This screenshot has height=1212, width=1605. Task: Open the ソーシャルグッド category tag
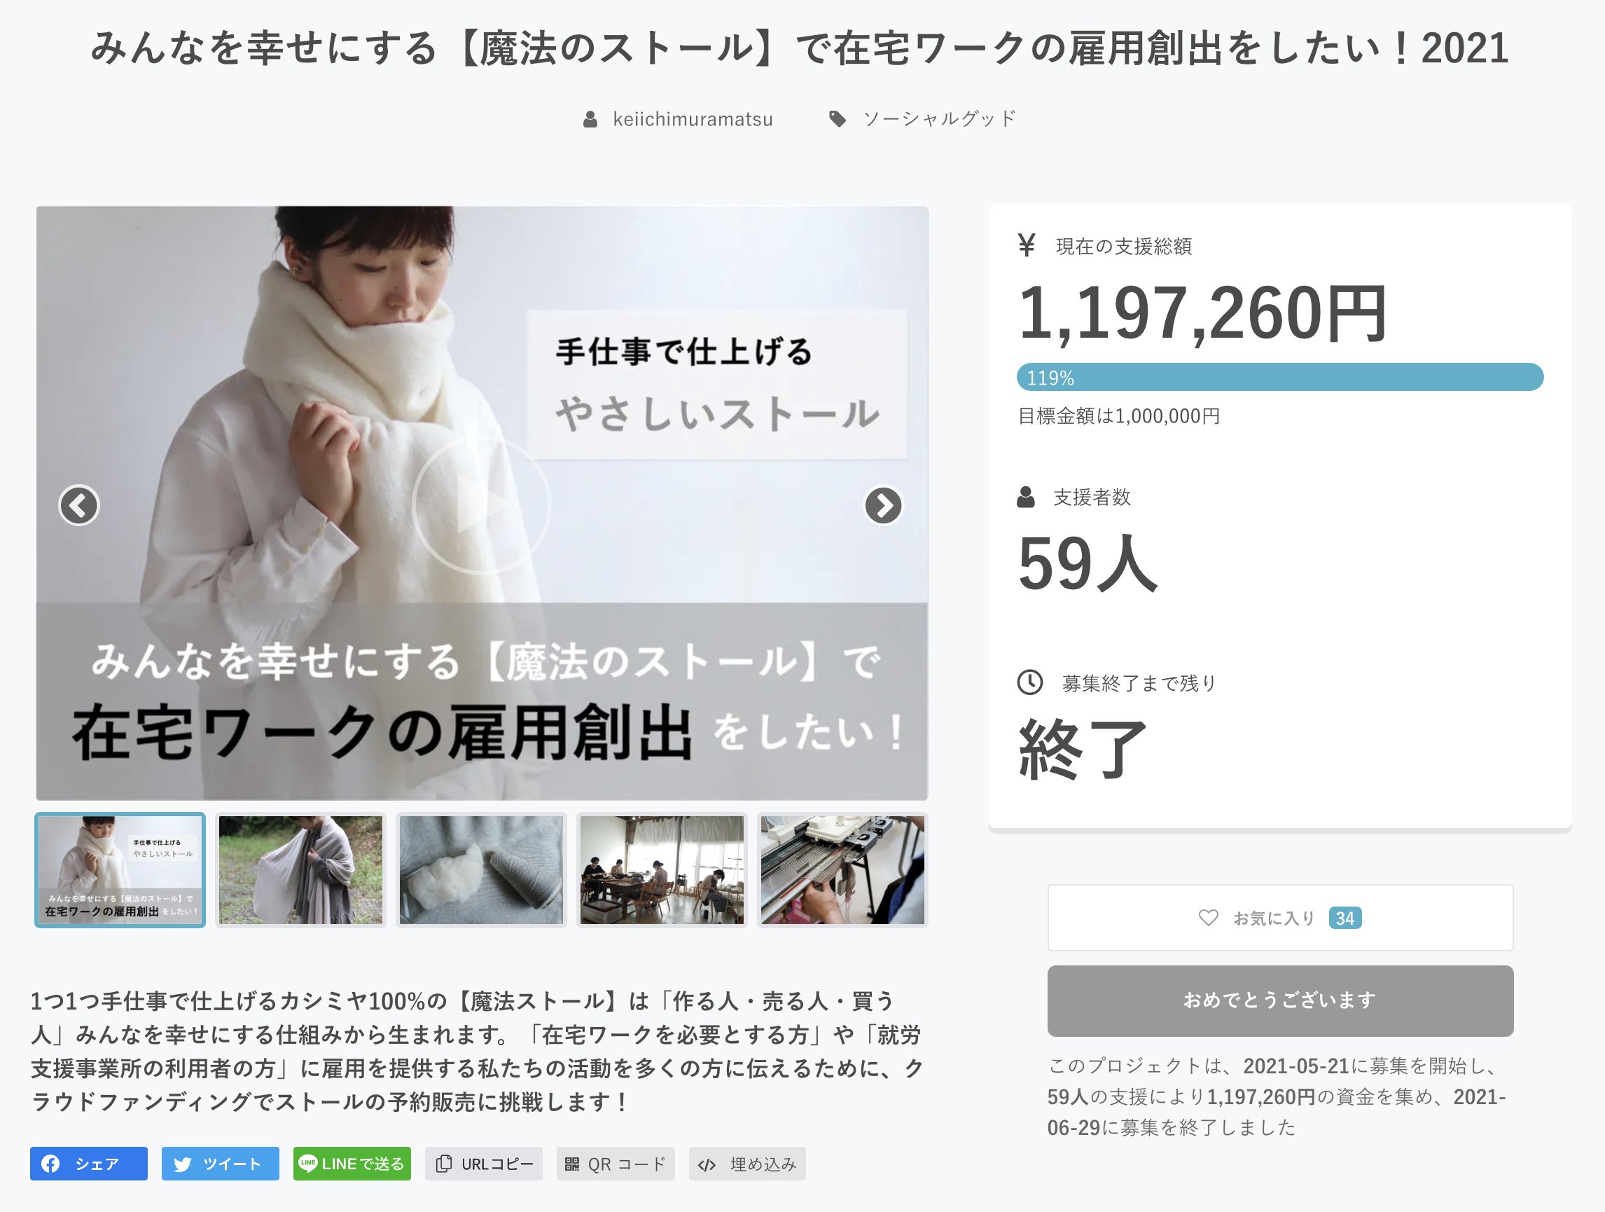coord(939,118)
